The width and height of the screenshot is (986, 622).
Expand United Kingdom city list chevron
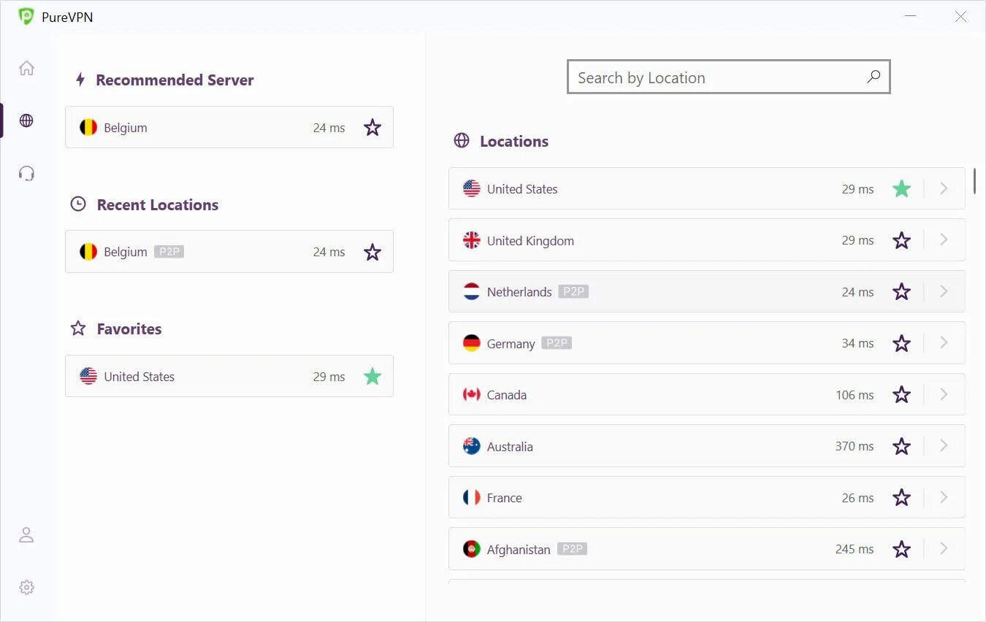(x=944, y=239)
